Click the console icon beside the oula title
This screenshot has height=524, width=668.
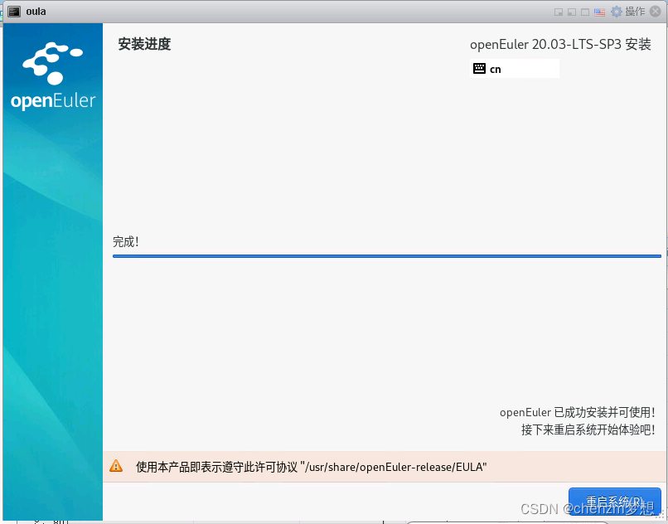(14, 12)
